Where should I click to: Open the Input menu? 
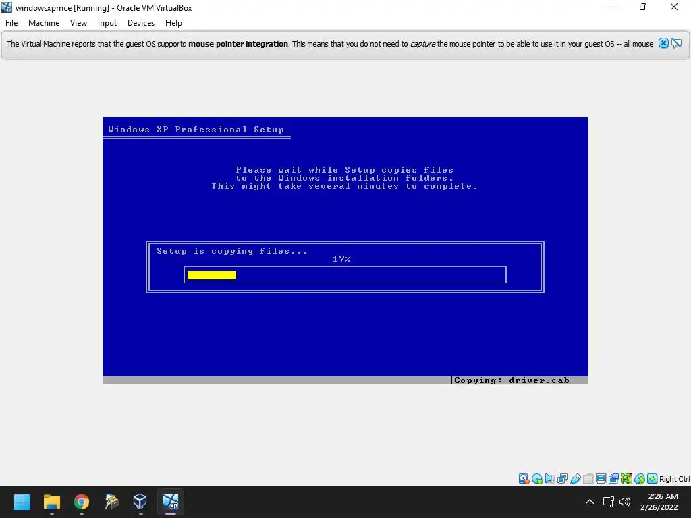[107, 23]
